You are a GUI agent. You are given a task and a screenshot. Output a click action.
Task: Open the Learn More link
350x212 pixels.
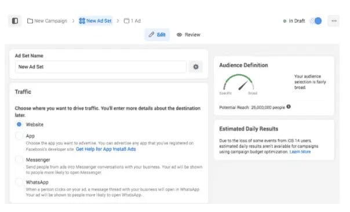[x=300, y=152]
